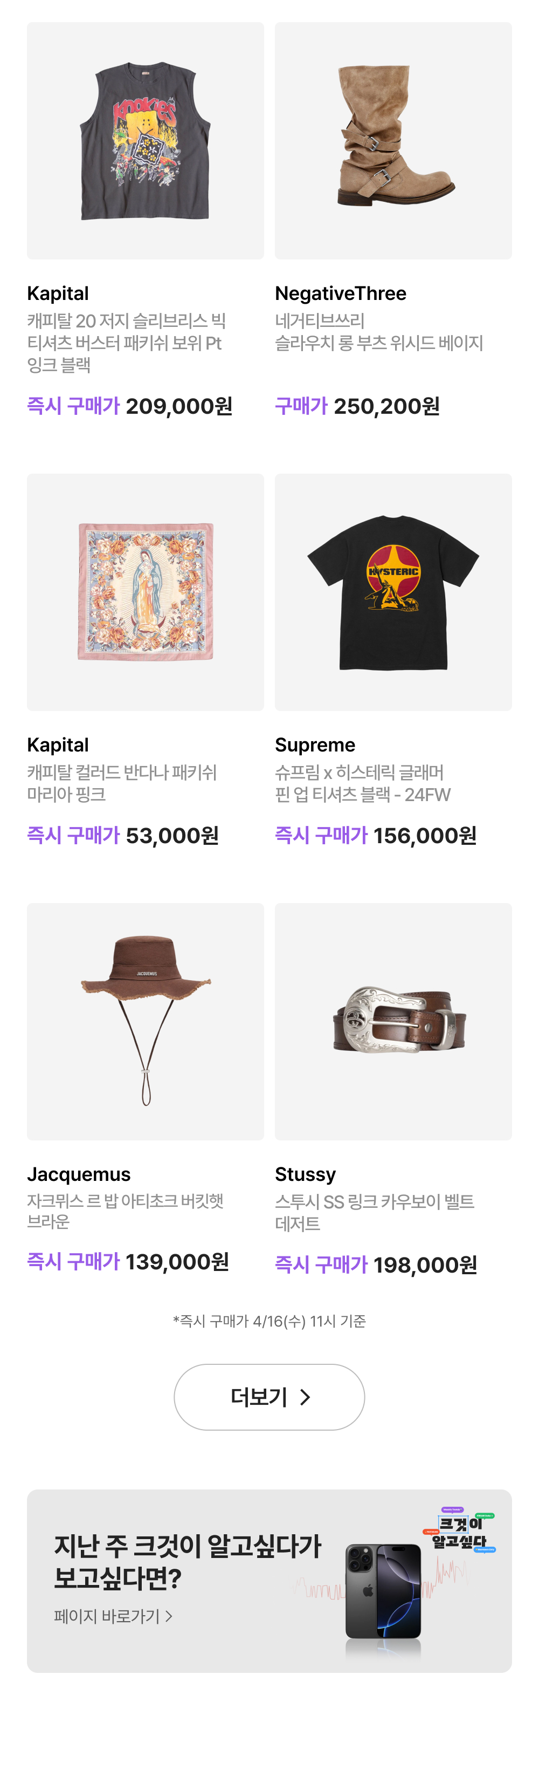Click the NegativeThree brand name
539x1770 pixels.
(341, 293)
